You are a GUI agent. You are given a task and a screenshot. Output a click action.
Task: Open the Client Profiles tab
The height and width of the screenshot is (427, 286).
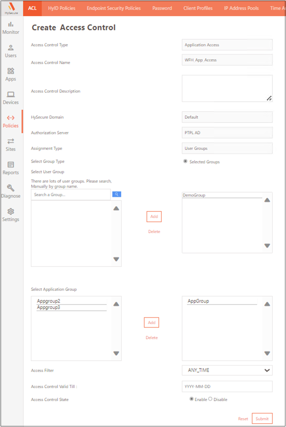tap(198, 9)
